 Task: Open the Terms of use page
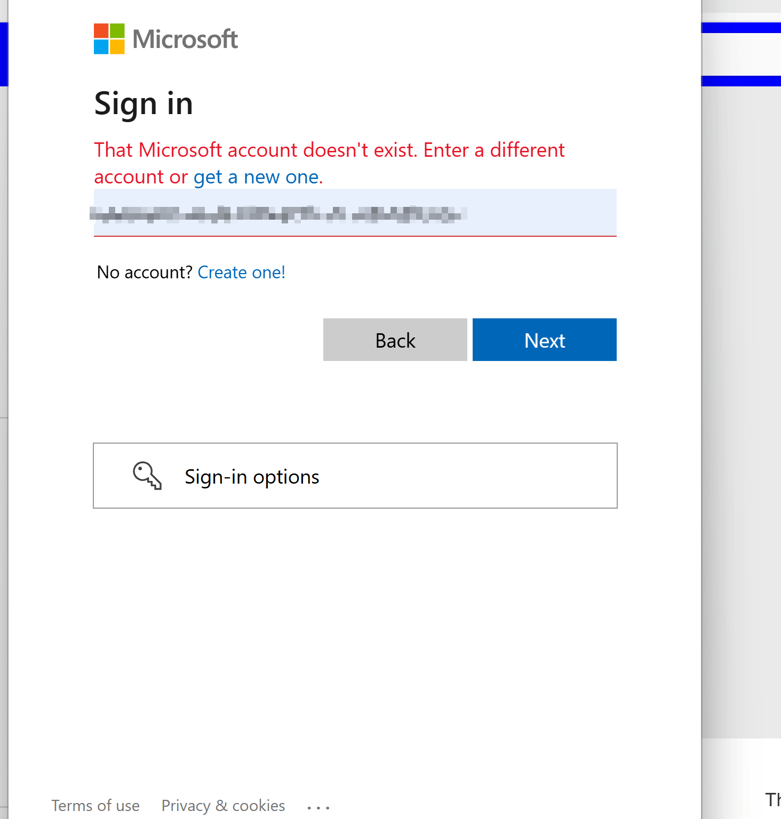point(95,806)
